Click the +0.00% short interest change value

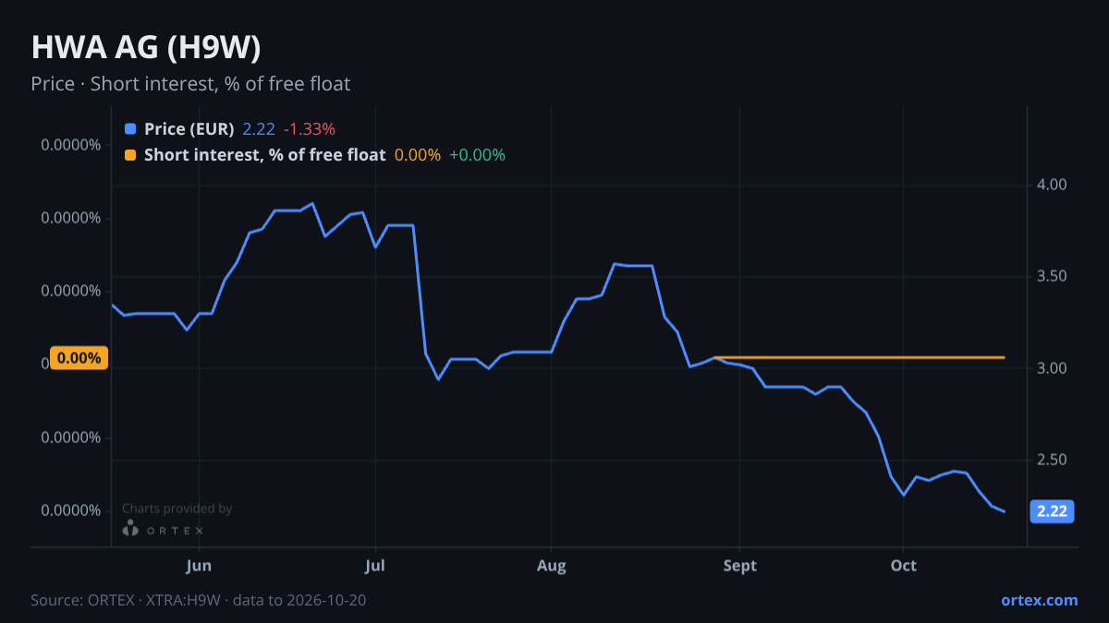477,155
